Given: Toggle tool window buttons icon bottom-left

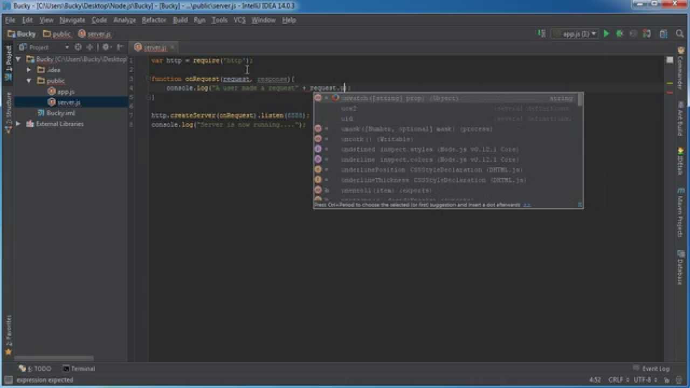Looking at the screenshot, I should coord(8,380).
